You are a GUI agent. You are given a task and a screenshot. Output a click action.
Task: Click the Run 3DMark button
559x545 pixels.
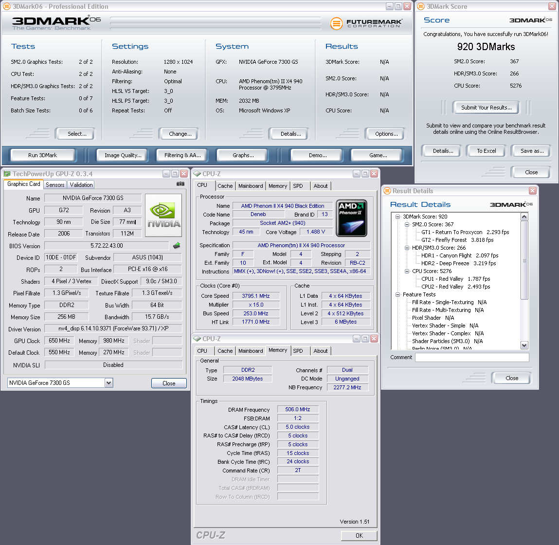click(42, 155)
